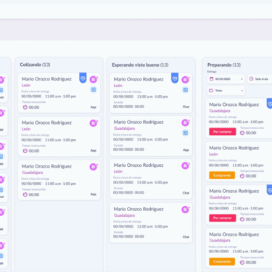This screenshot has height=272, width=272.
Task: Open the 00/00/0000 delivery date dropdown
Action: 226,79
